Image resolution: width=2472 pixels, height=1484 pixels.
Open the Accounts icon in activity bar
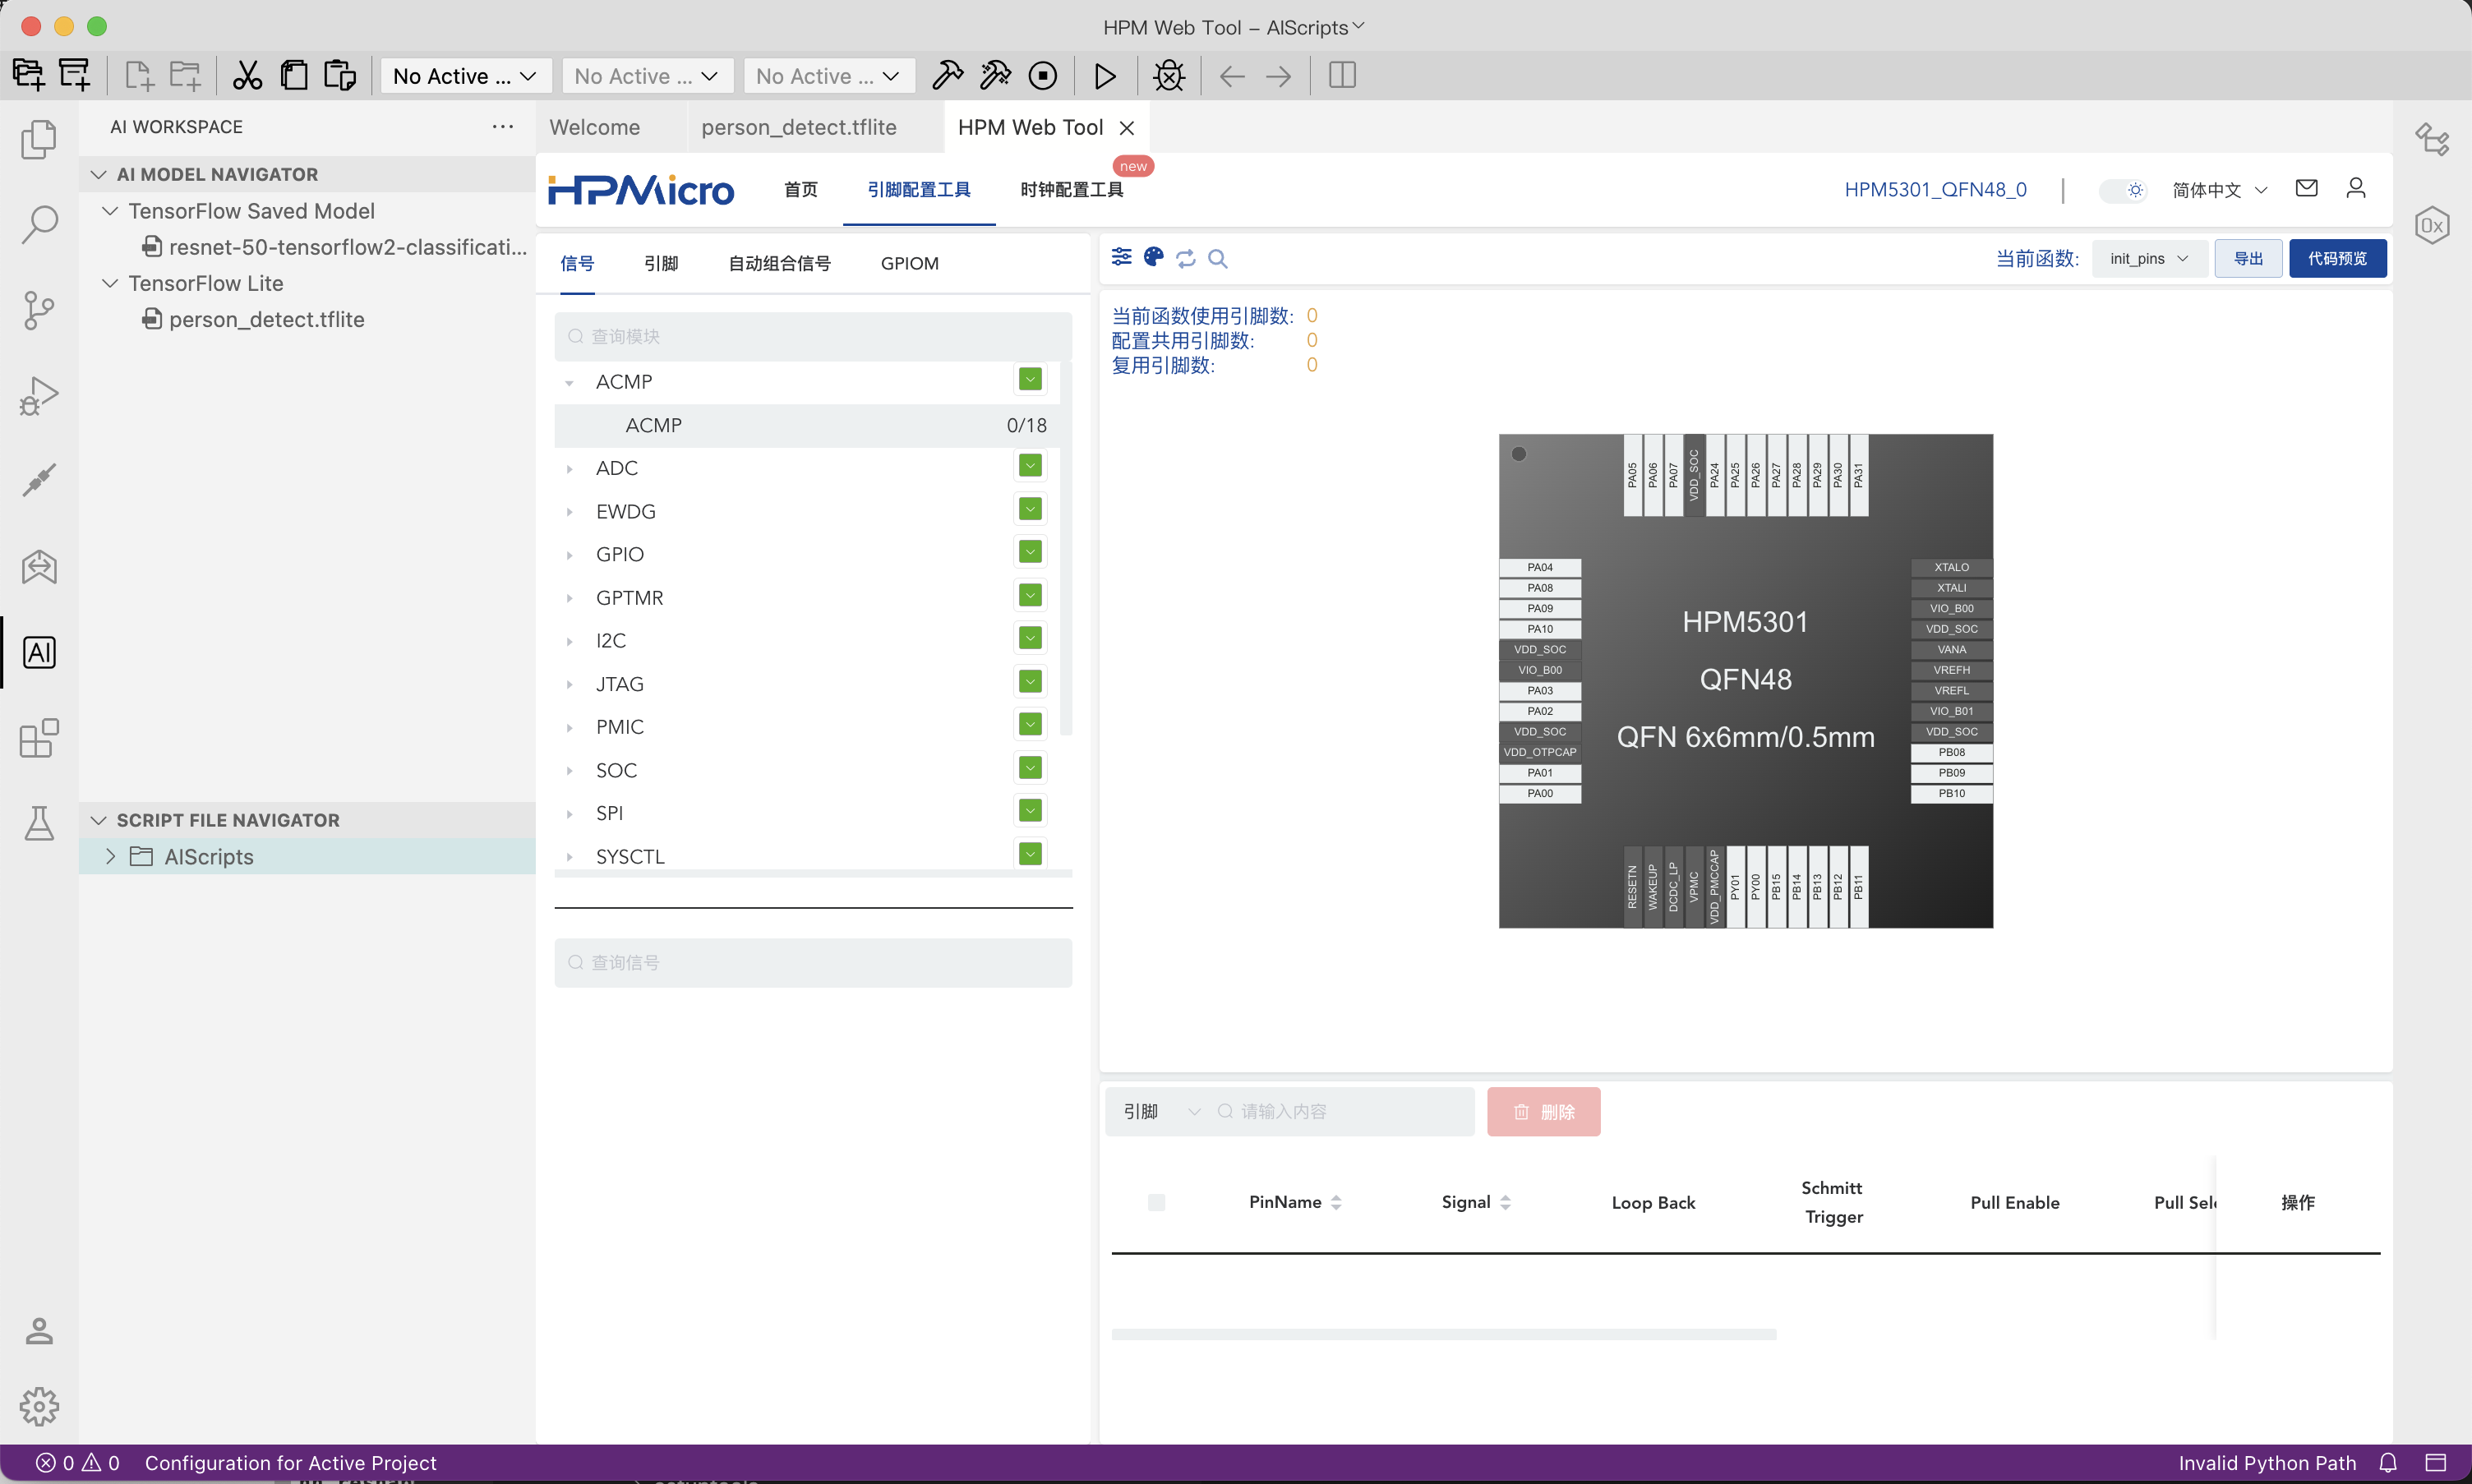pos(39,1331)
